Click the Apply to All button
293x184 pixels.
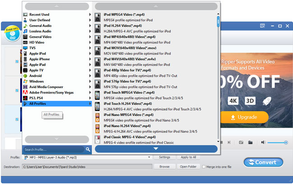(188, 157)
